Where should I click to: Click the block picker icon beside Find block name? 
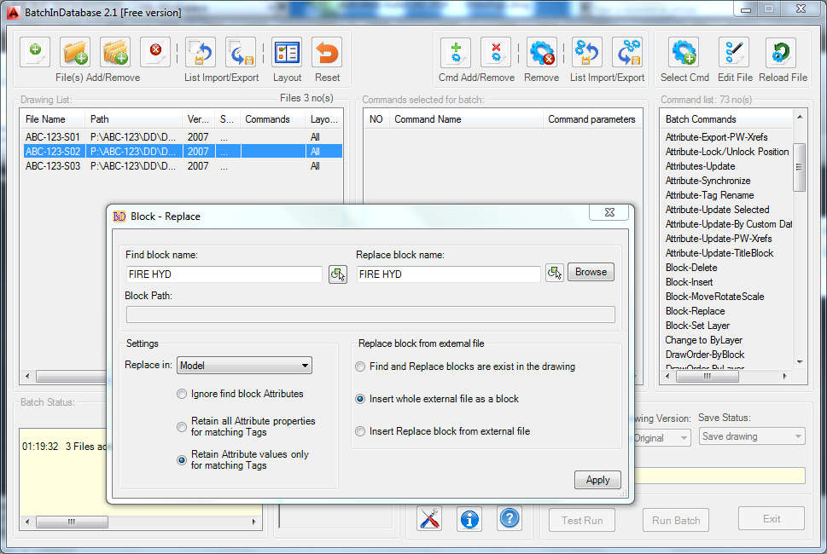[x=336, y=273]
